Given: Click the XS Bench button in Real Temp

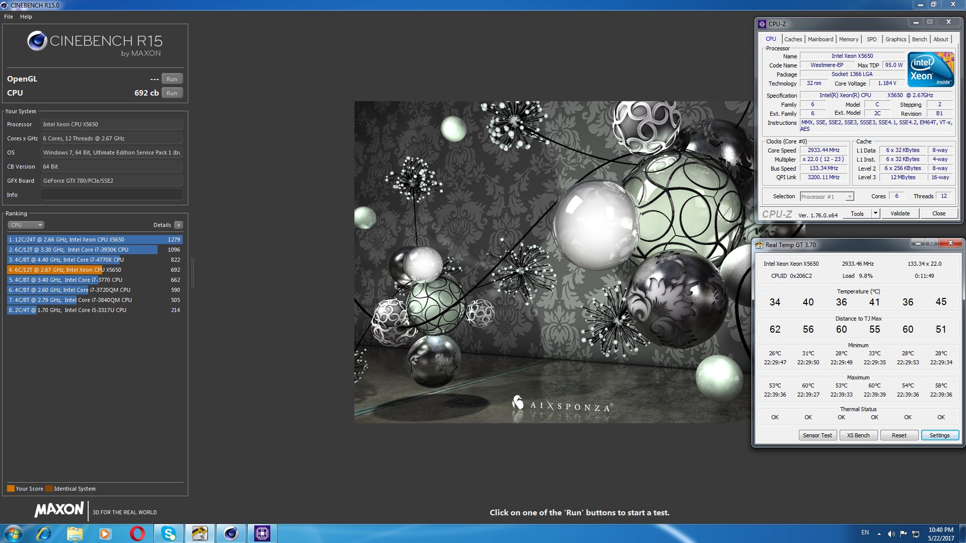Looking at the screenshot, I should pos(858,435).
